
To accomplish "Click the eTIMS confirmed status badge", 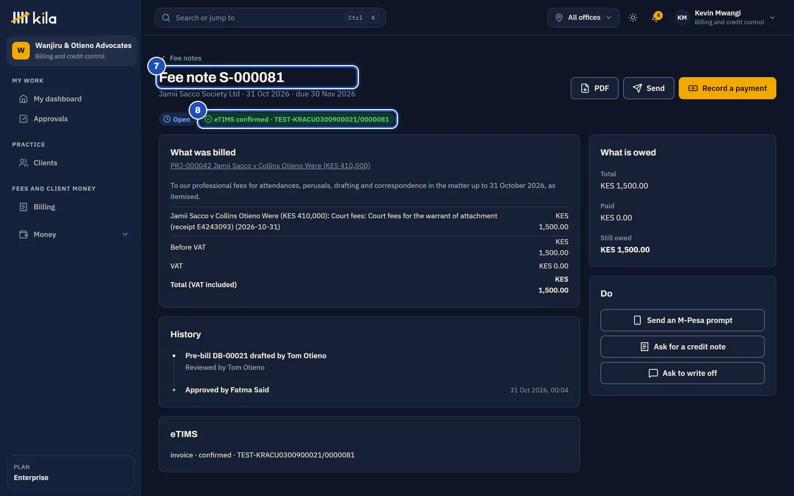I will tap(297, 119).
